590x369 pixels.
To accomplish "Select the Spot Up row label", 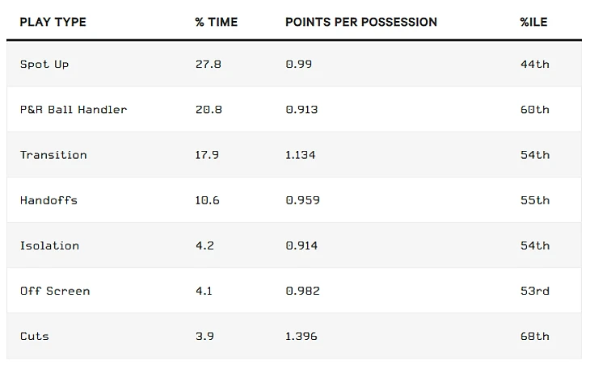I will click(x=44, y=64).
